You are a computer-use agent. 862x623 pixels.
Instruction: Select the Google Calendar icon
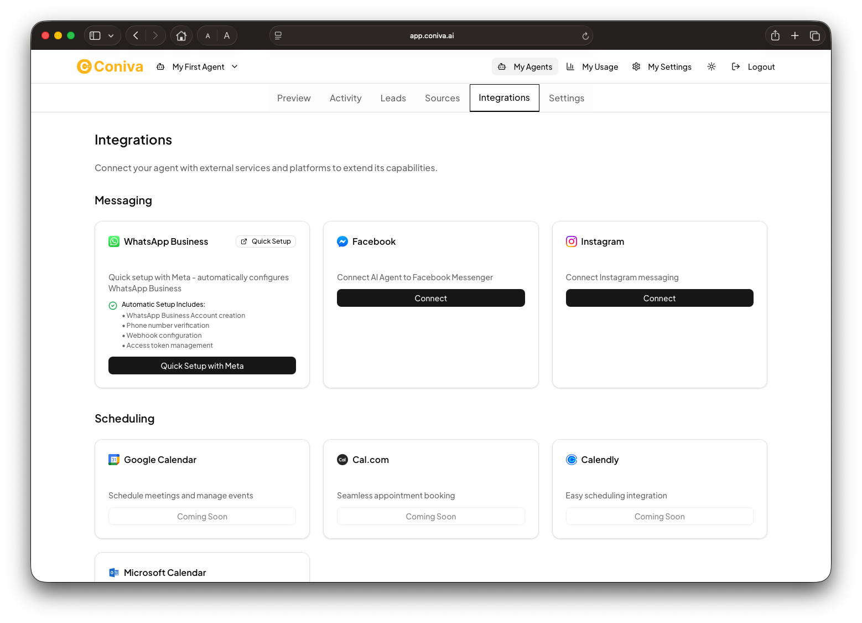[x=113, y=459]
